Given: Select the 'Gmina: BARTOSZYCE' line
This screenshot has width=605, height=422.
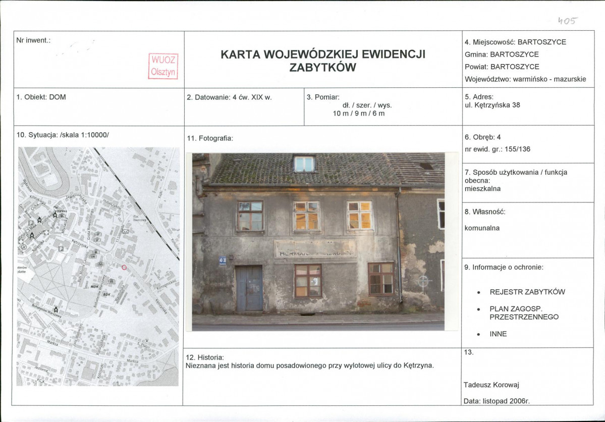Looking at the screenshot, I should pyautogui.click(x=502, y=55).
